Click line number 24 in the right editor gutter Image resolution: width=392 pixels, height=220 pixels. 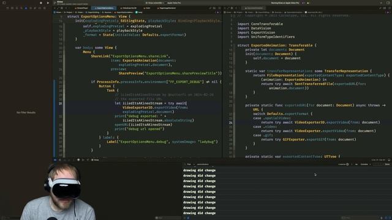point(230,122)
